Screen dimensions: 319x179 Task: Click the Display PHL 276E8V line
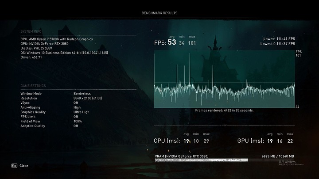click(36, 48)
